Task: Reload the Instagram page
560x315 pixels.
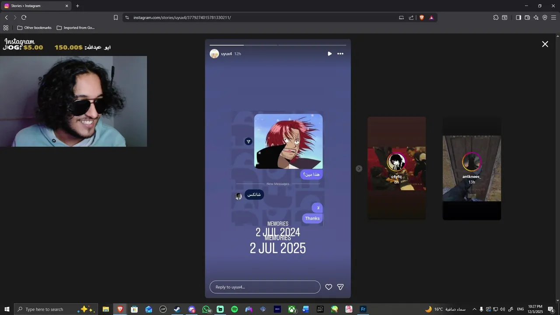Action: coord(24,17)
